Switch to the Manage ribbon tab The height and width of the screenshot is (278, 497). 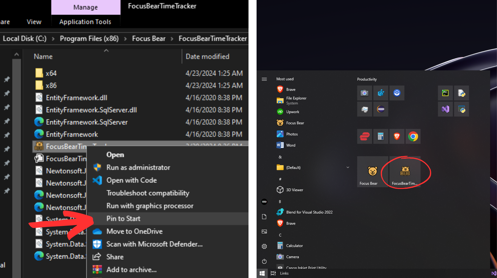(86, 7)
